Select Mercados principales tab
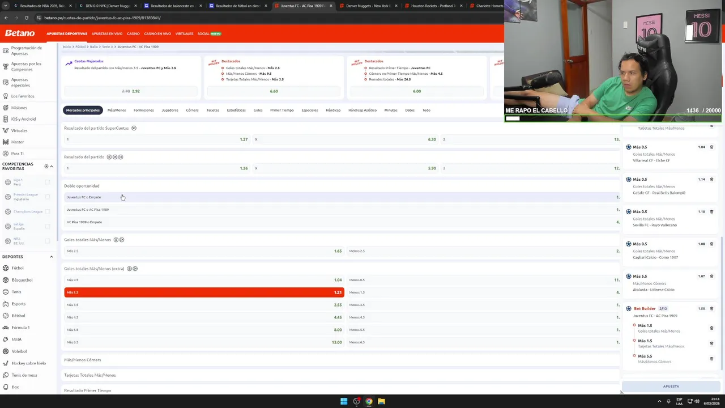725x408 pixels. (x=83, y=110)
